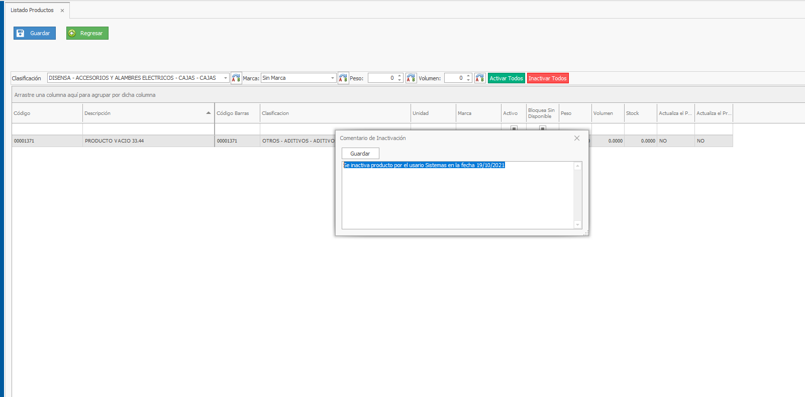Toggle the Bloquea Sin Disponible filter checkbox
805x397 pixels.
point(542,128)
